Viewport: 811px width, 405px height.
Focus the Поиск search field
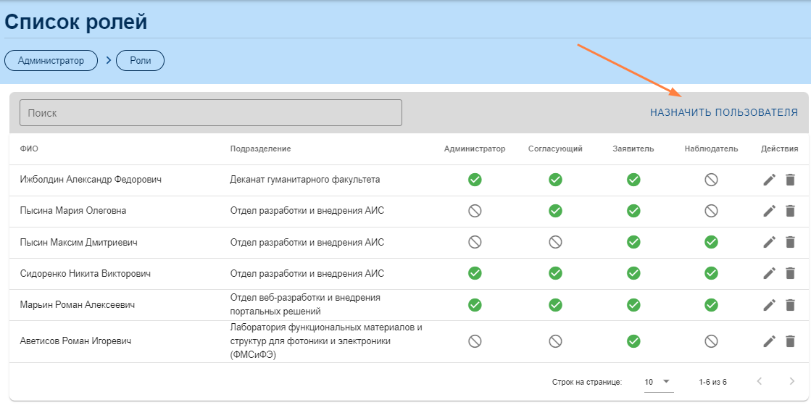pyautogui.click(x=210, y=113)
